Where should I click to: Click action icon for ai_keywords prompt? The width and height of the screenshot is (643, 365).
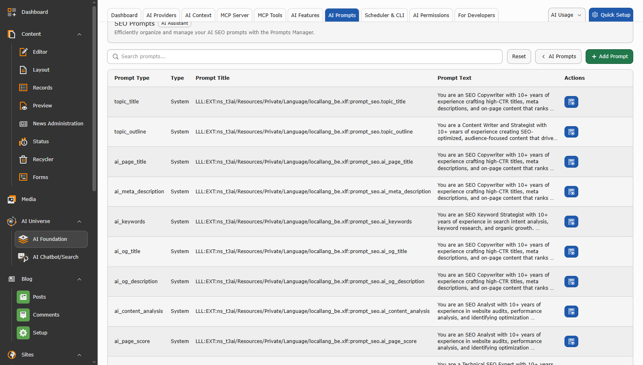point(571,222)
